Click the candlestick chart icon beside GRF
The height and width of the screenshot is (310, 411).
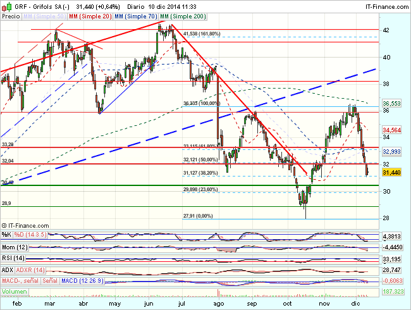tap(6, 4)
